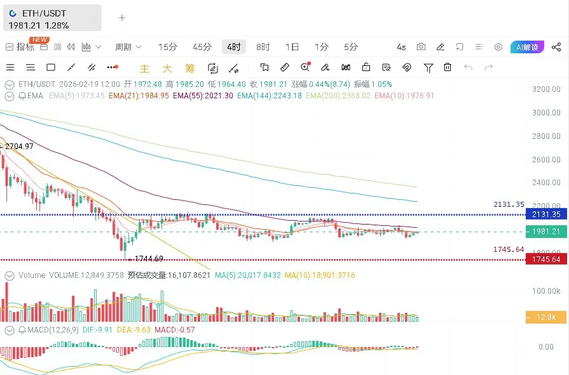The height and width of the screenshot is (375, 569).
Task: Click the list lines icon in top bar
Action: point(479,47)
